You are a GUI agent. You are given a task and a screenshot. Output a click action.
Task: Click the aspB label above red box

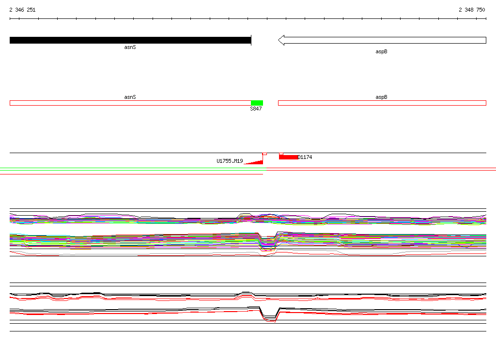click(x=381, y=97)
